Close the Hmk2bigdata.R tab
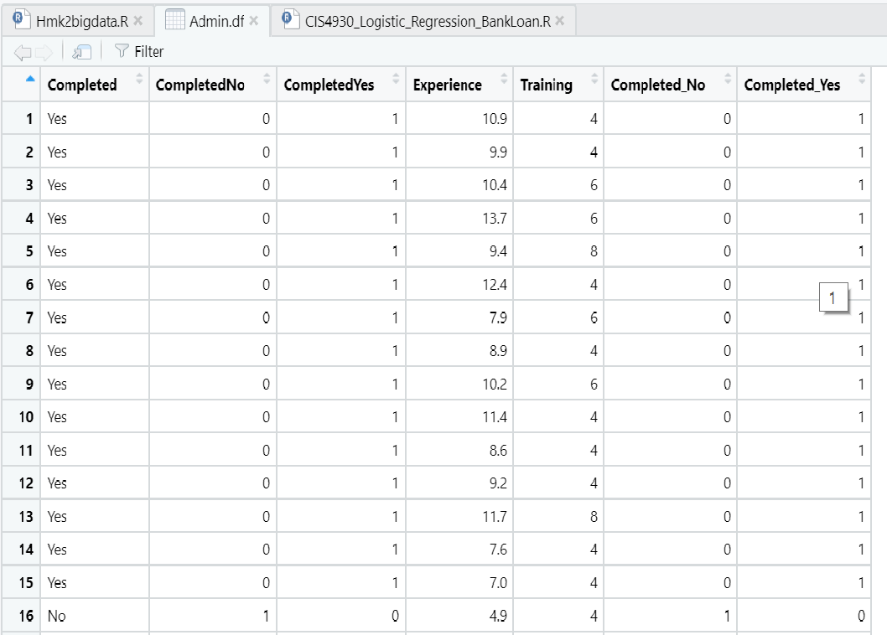 pyautogui.click(x=138, y=21)
